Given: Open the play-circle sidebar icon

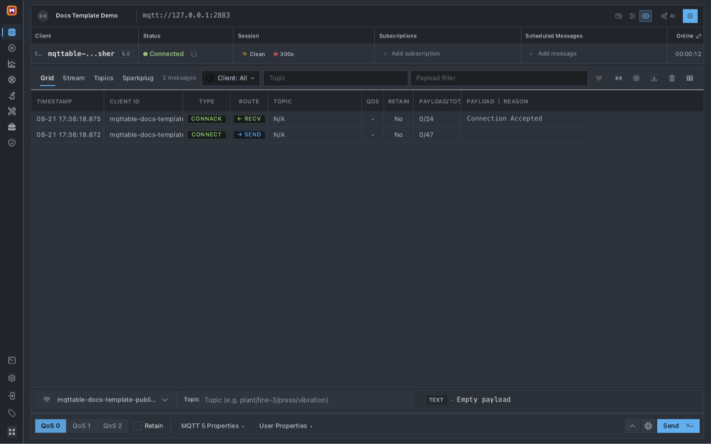Looking at the screenshot, I should [12, 48].
